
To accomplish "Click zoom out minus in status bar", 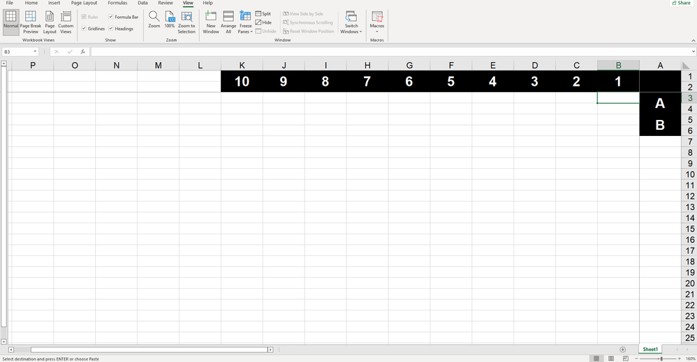I will click(x=636, y=359).
